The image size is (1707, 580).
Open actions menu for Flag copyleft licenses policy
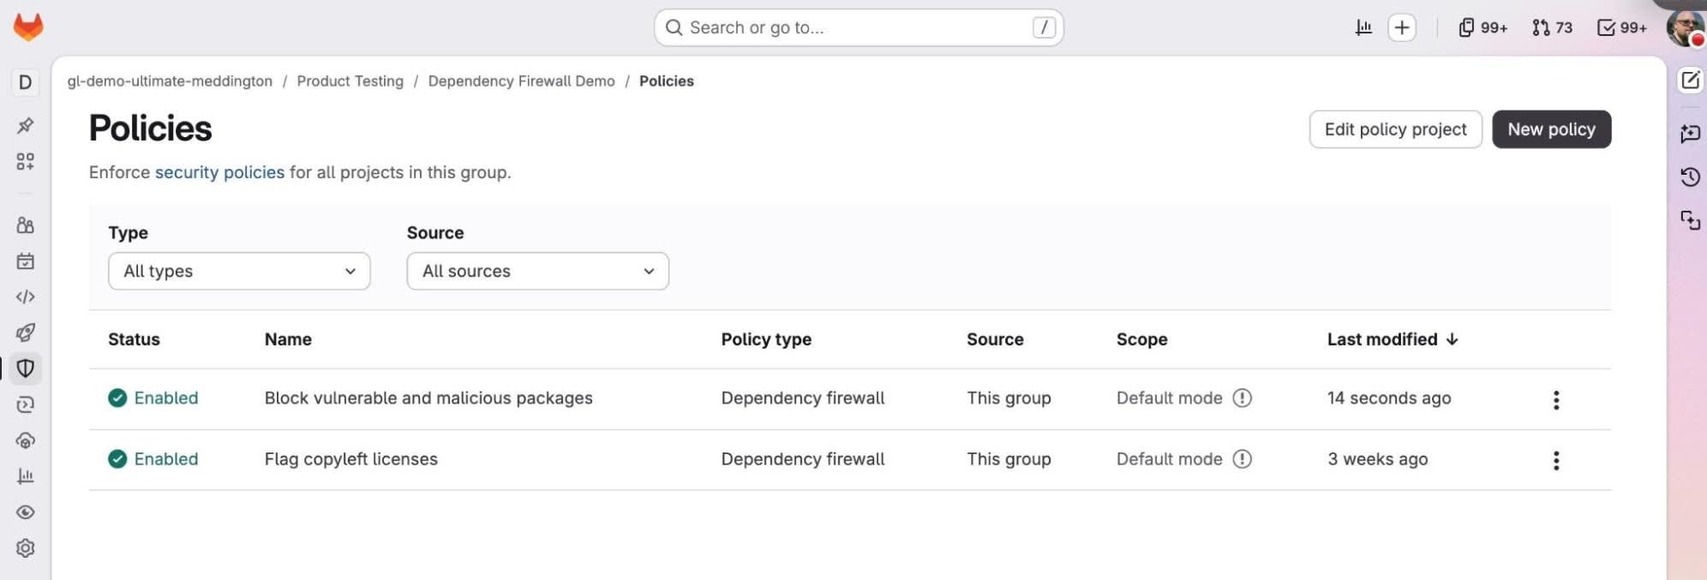(x=1556, y=461)
